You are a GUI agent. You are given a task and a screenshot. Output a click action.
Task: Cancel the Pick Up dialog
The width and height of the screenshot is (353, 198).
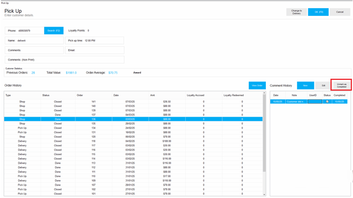pyautogui.click(x=340, y=12)
